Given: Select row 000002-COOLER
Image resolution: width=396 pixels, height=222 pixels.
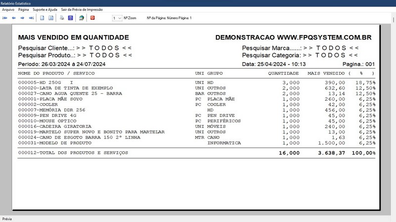Looking at the screenshot, I should tap(197, 105).
